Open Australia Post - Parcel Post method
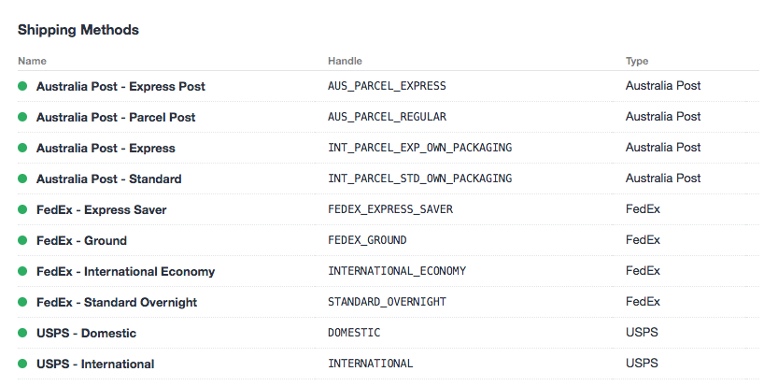The width and height of the screenshot is (778, 386). [x=116, y=117]
